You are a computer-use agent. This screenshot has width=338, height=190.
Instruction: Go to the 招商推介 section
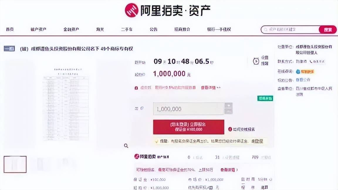point(182,29)
